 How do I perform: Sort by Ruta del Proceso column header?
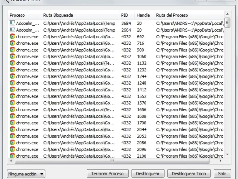click(x=189, y=15)
